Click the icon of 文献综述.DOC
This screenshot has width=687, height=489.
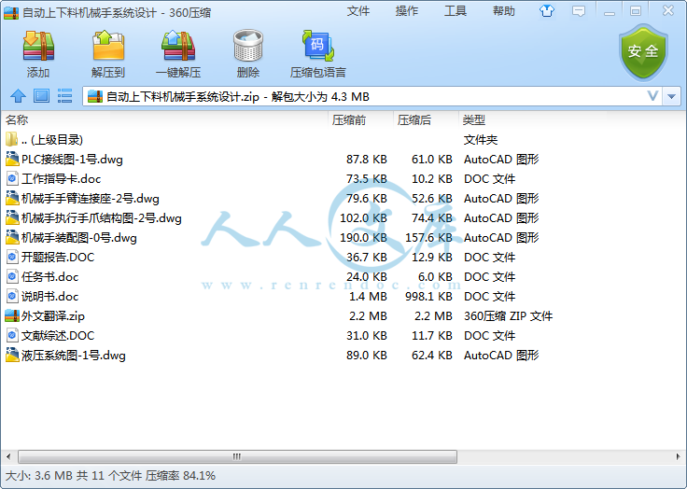tap(12, 335)
